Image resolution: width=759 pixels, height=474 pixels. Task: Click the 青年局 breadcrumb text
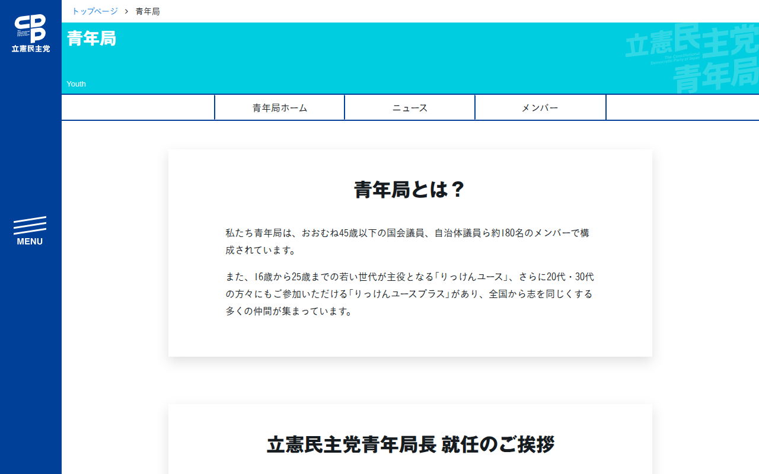pos(148,11)
